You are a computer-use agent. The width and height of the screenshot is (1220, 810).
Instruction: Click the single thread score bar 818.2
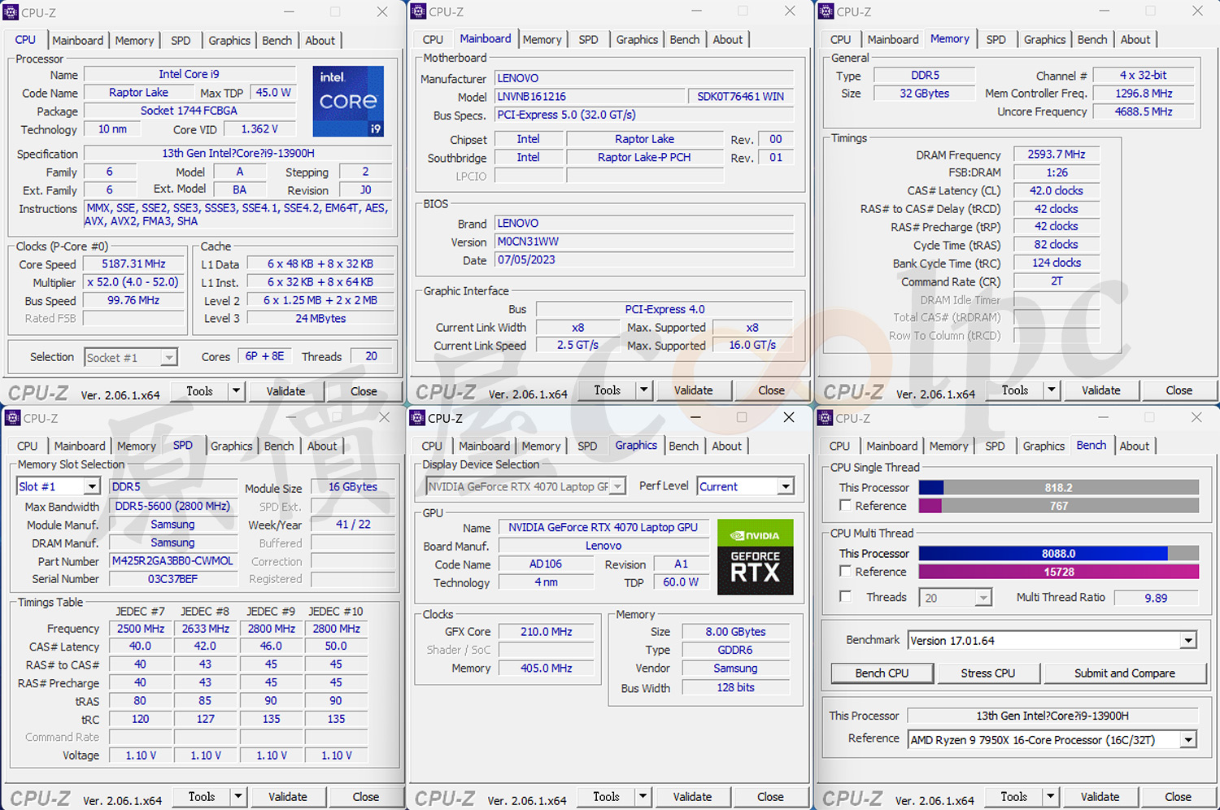pyautogui.click(x=1059, y=487)
